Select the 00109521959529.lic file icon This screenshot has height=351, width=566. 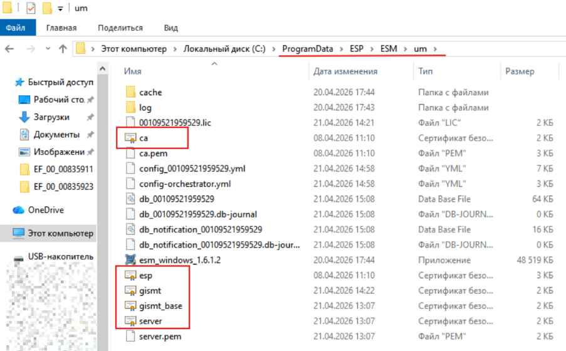point(130,123)
